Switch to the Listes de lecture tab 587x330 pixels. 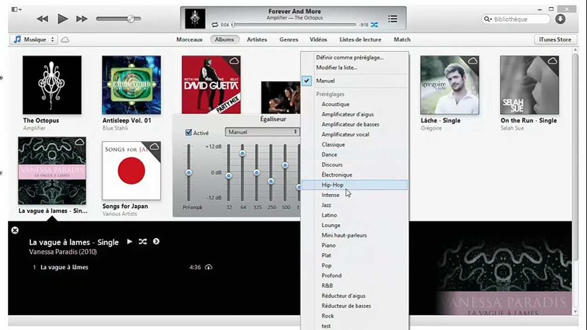pyautogui.click(x=360, y=39)
